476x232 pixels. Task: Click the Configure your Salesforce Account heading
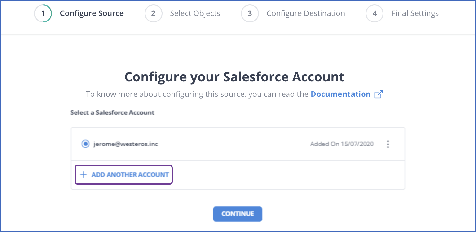[234, 77]
